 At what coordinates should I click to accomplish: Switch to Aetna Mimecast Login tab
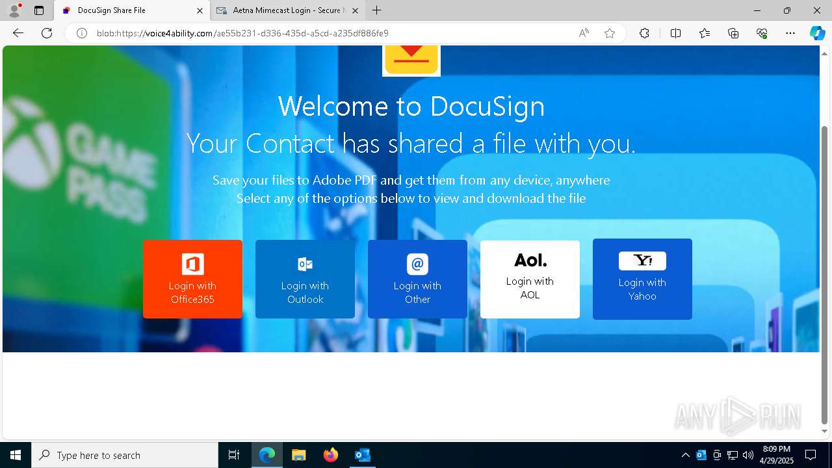point(288,10)
